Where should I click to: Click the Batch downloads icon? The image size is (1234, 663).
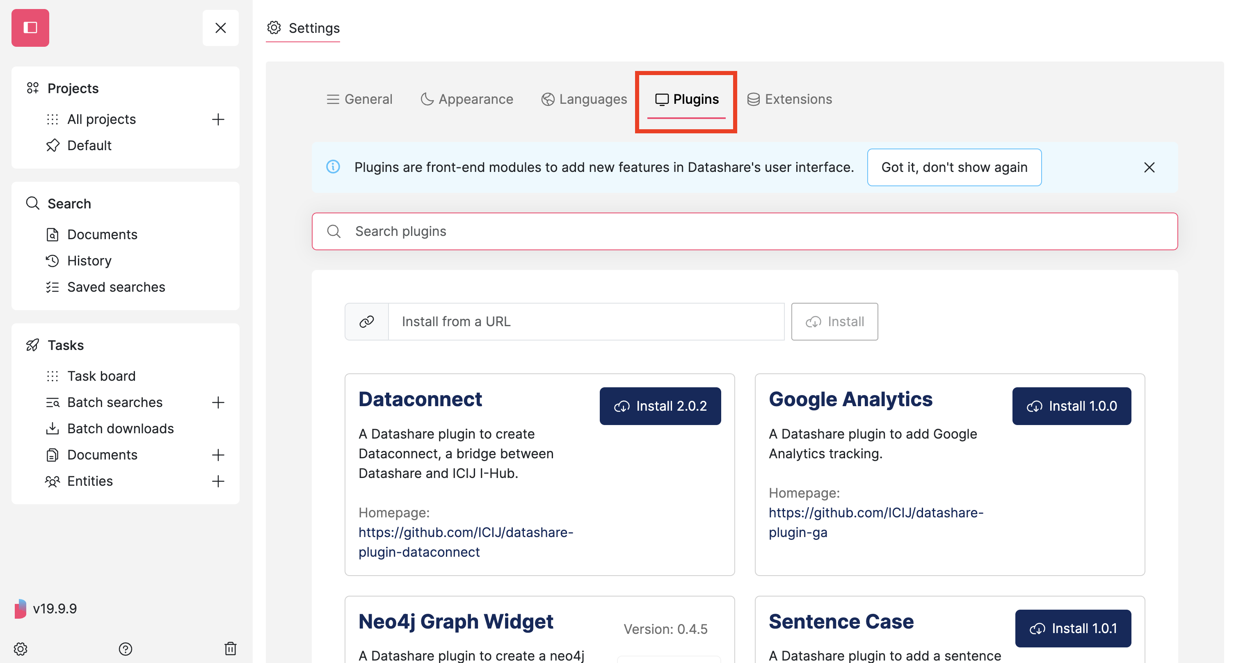[x=53, y=428]
